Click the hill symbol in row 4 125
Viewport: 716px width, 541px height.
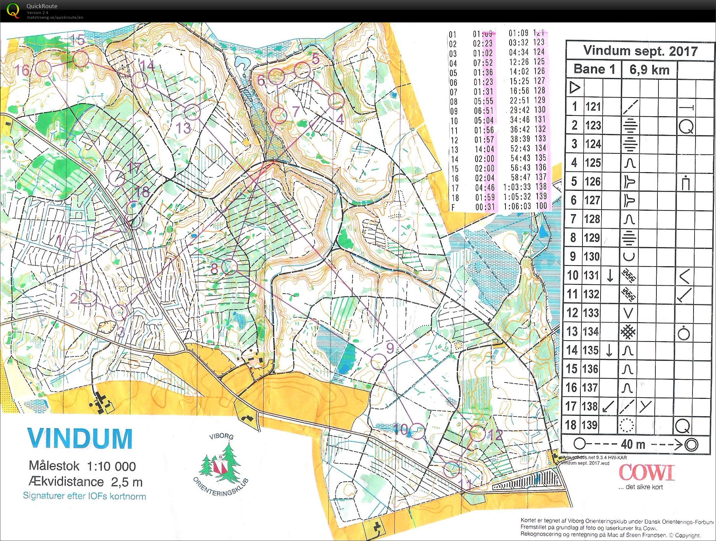(629, 163)
